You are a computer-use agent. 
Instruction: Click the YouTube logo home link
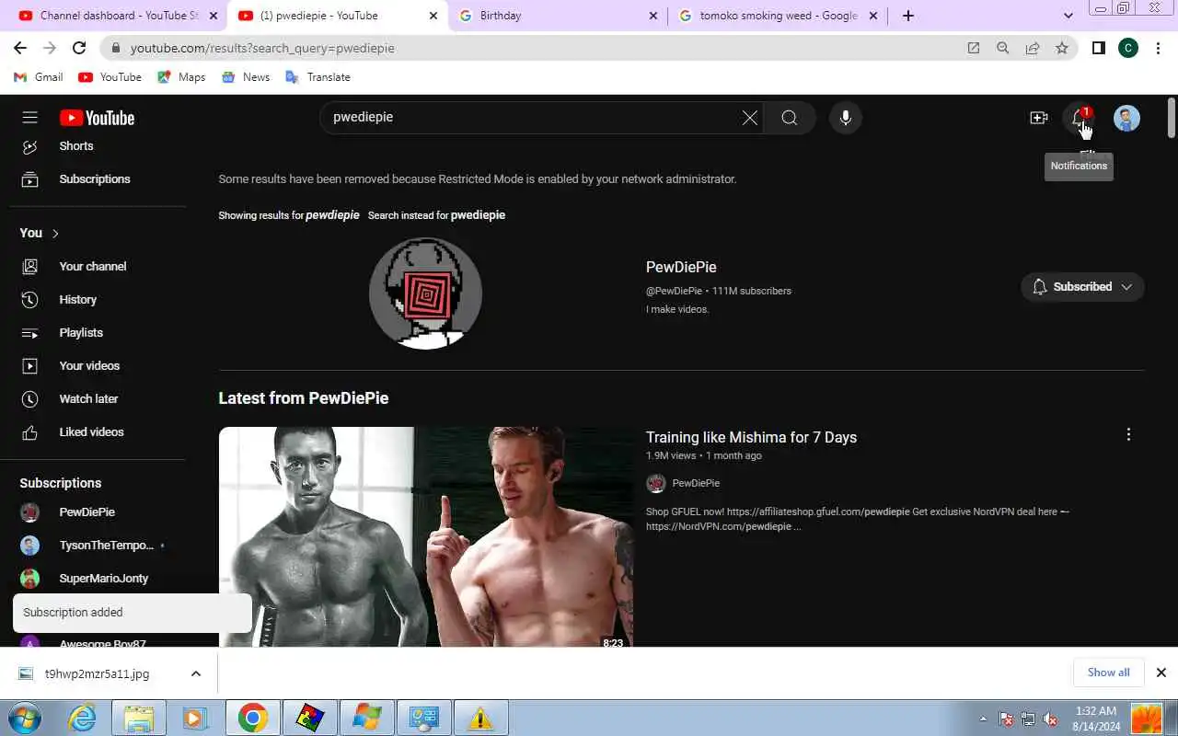pyautogui.click(x=97, y=118)
